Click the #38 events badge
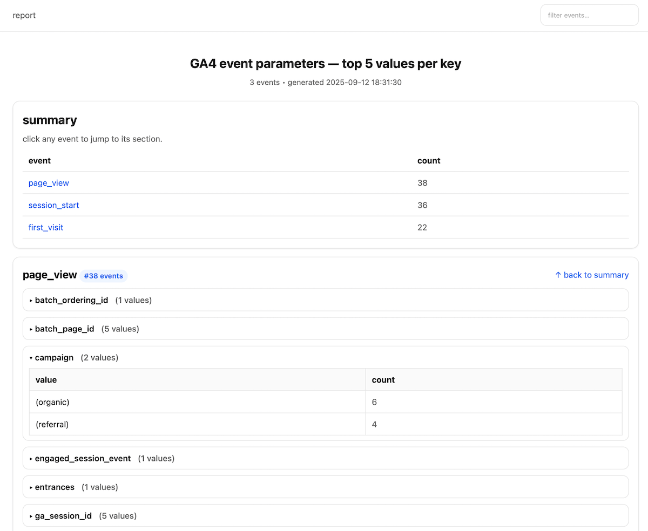The width and height of the screenshot is (648, 531). pos(103,276)
